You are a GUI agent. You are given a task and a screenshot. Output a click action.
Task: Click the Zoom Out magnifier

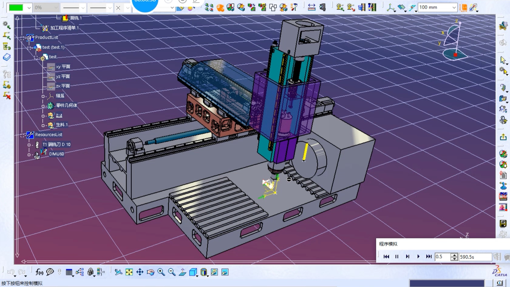click(172, 272)
